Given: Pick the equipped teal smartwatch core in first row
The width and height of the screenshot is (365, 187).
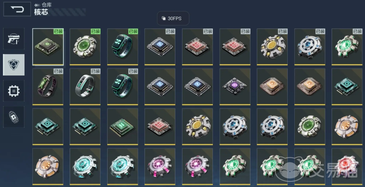Looking at the screenshot, I should pyautogui.click(x=123, y=47).
